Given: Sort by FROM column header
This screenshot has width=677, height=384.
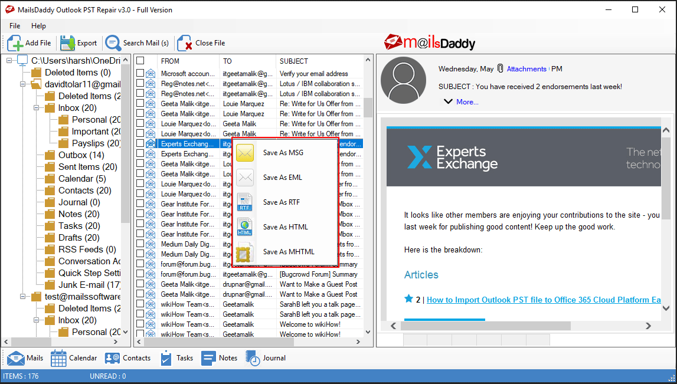Looking at the screenshot, I should [189, 61].
